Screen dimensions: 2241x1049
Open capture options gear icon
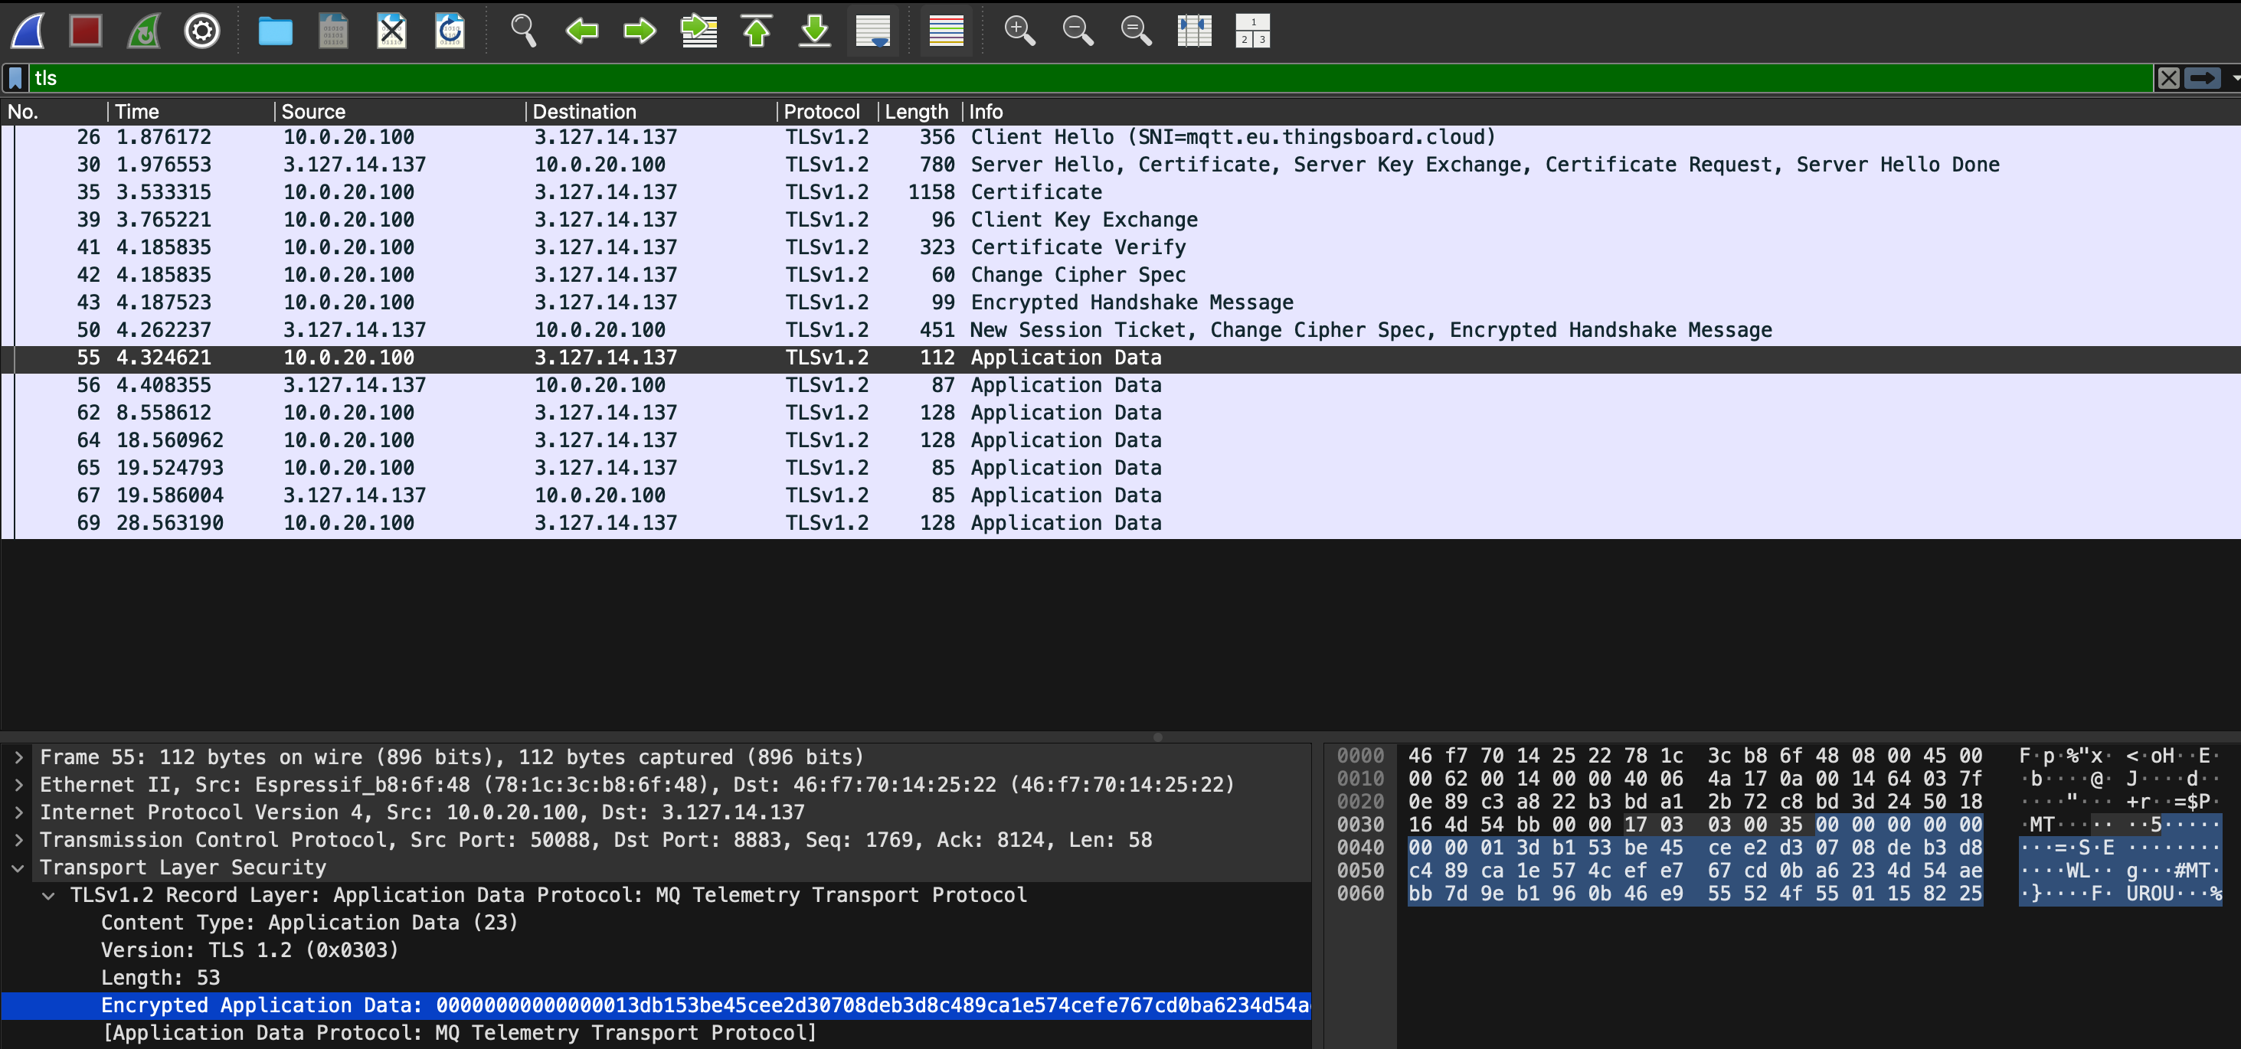point(202,31)
